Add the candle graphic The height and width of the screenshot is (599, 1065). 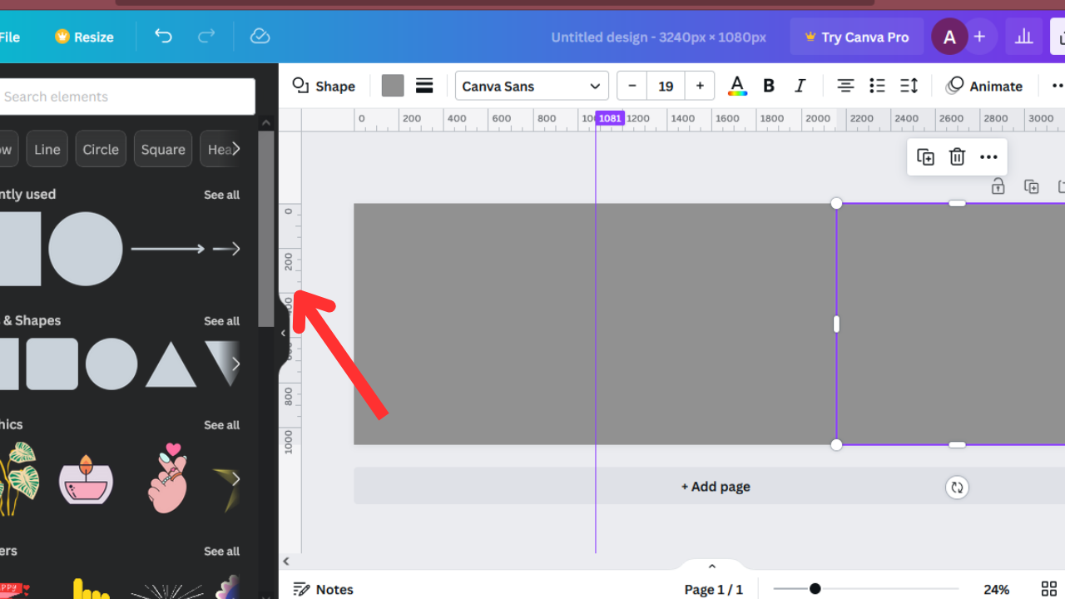pyautogui.click(x=86, y=478)
